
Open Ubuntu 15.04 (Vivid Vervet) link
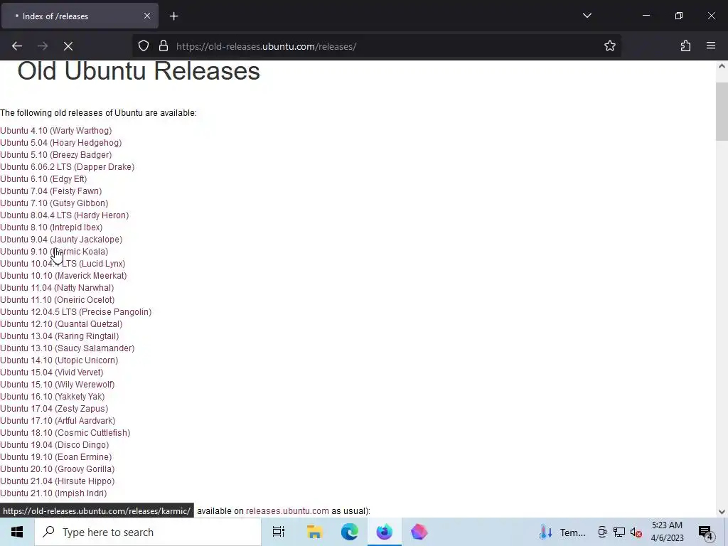click(x=51, y=372)
